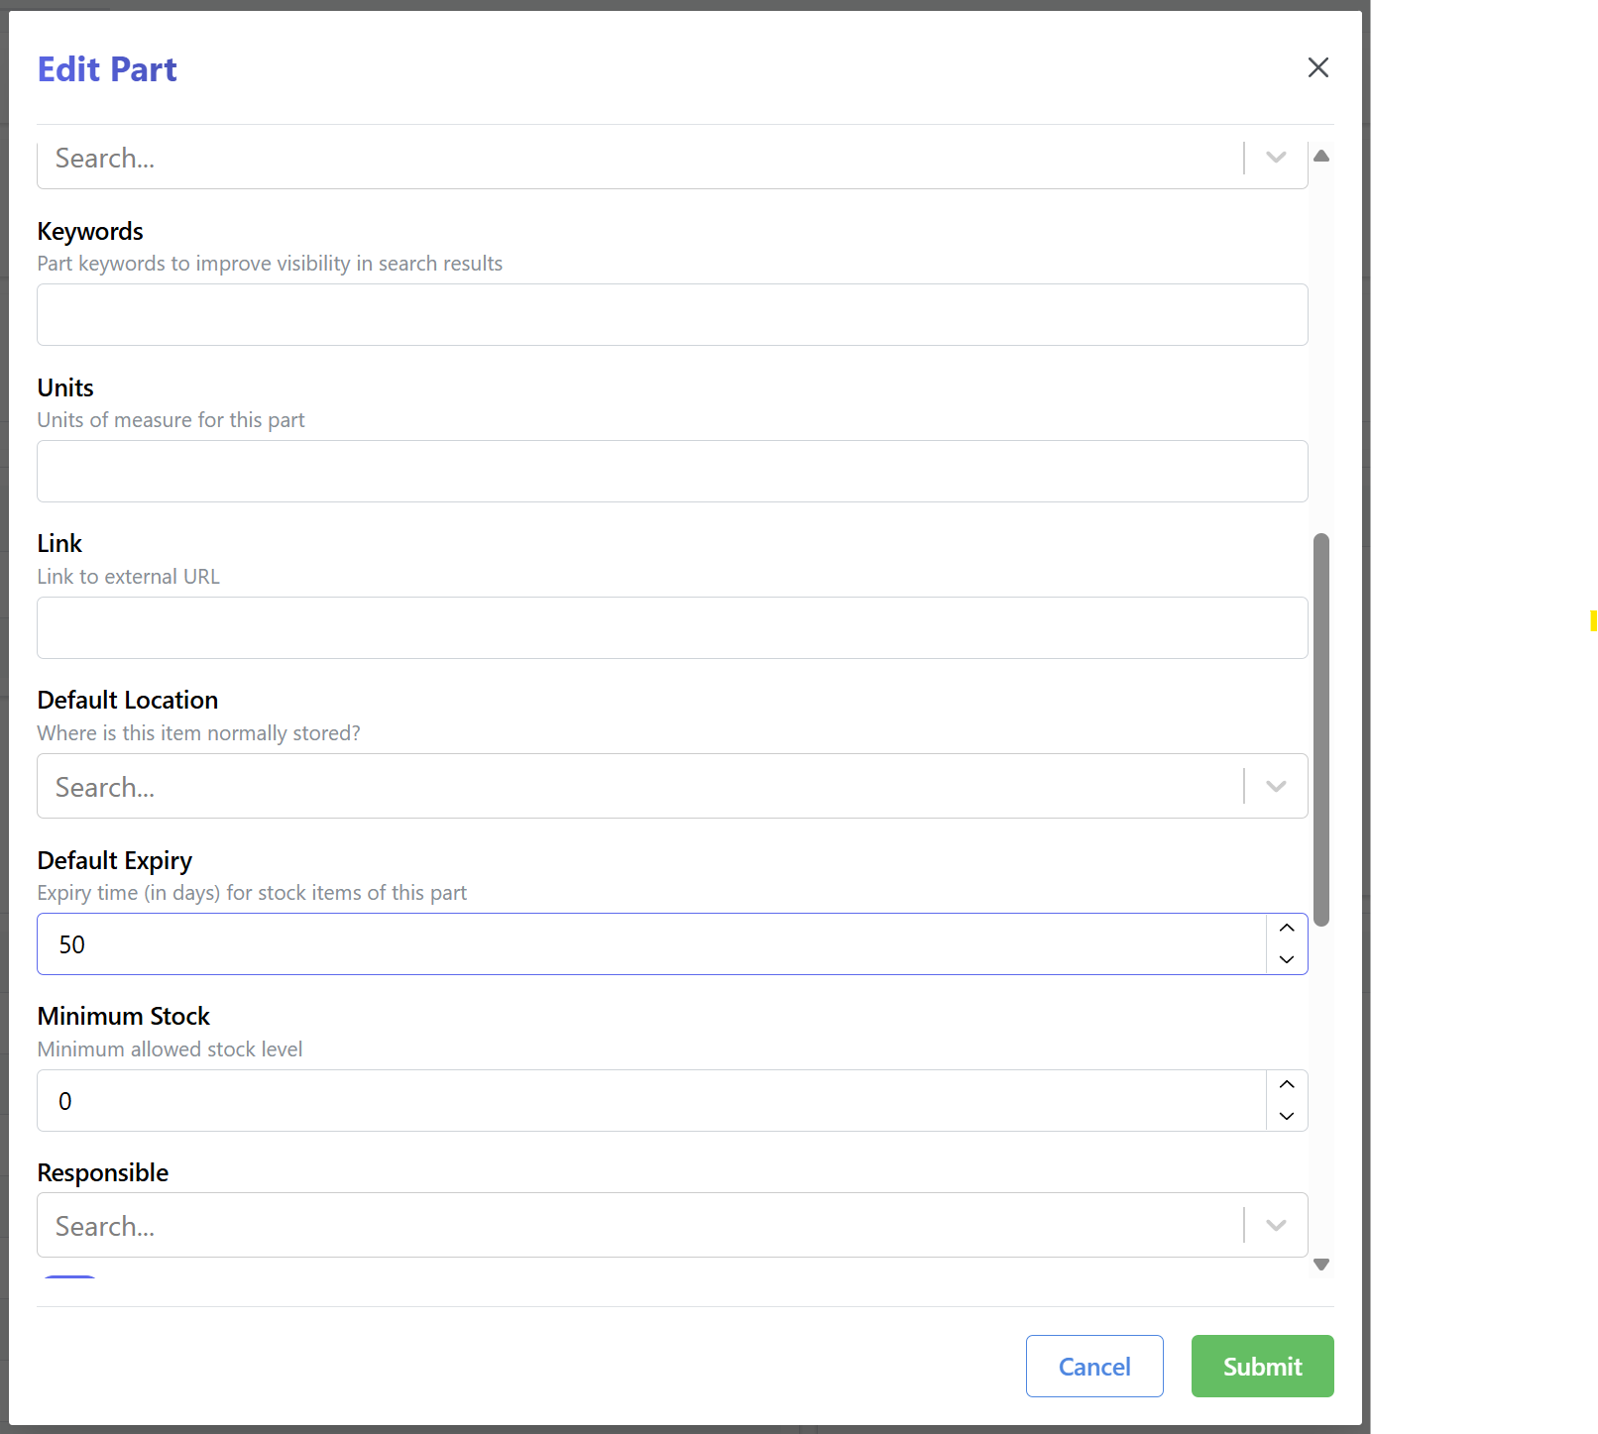Image resolution: width=1598 pixels, height=1434 pixels.
Task: Expand the dropdown chevron above the Keywords field
Action: point(1276,158)
